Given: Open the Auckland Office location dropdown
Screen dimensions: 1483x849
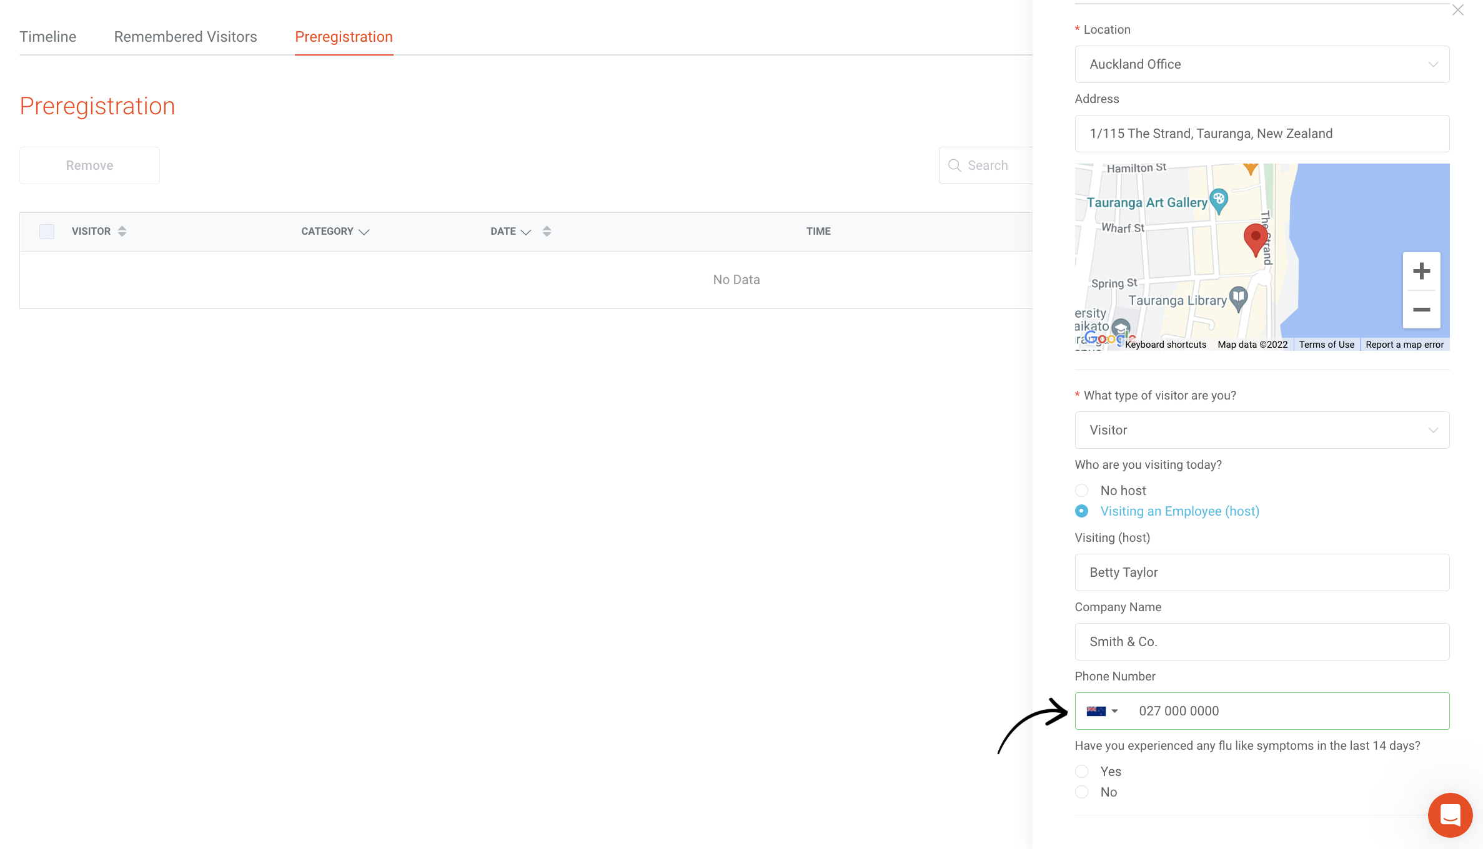Looking at the screenshot, I should pyautogui.click(x=1262, y=64).
